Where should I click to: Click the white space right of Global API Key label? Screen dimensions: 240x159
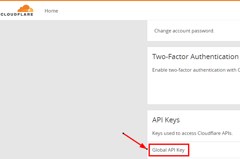point(214,150)
